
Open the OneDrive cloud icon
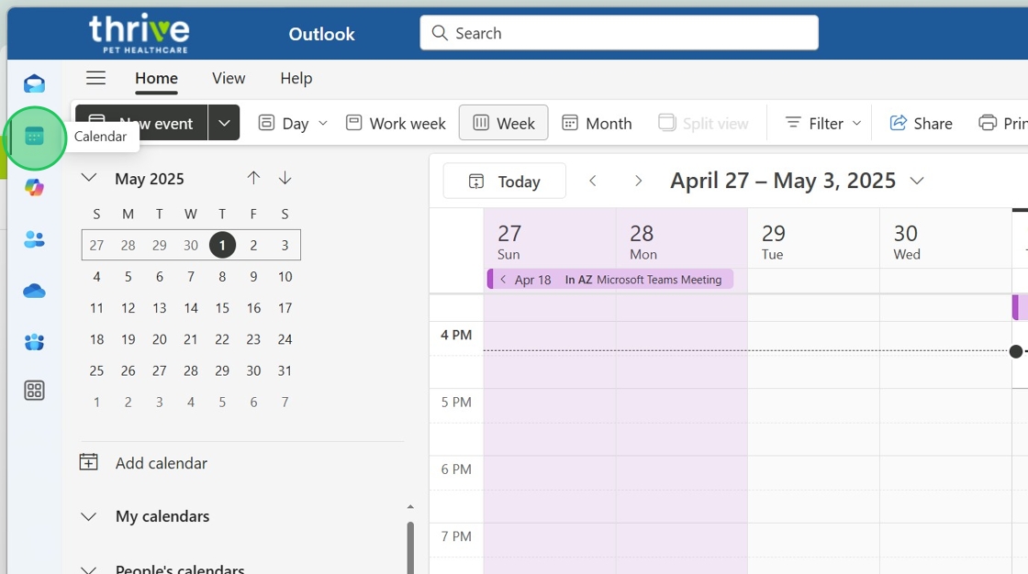[34, 291]
